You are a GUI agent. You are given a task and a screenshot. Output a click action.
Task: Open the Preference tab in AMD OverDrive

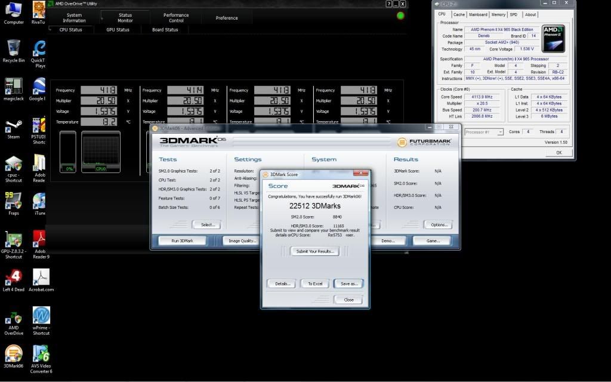(x=227, y=18)
